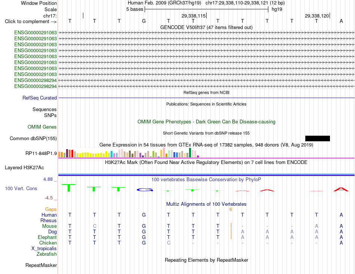This screenshot has height=274, width=355.
Task: Select the "Human" species label
Action: [49, 215]
